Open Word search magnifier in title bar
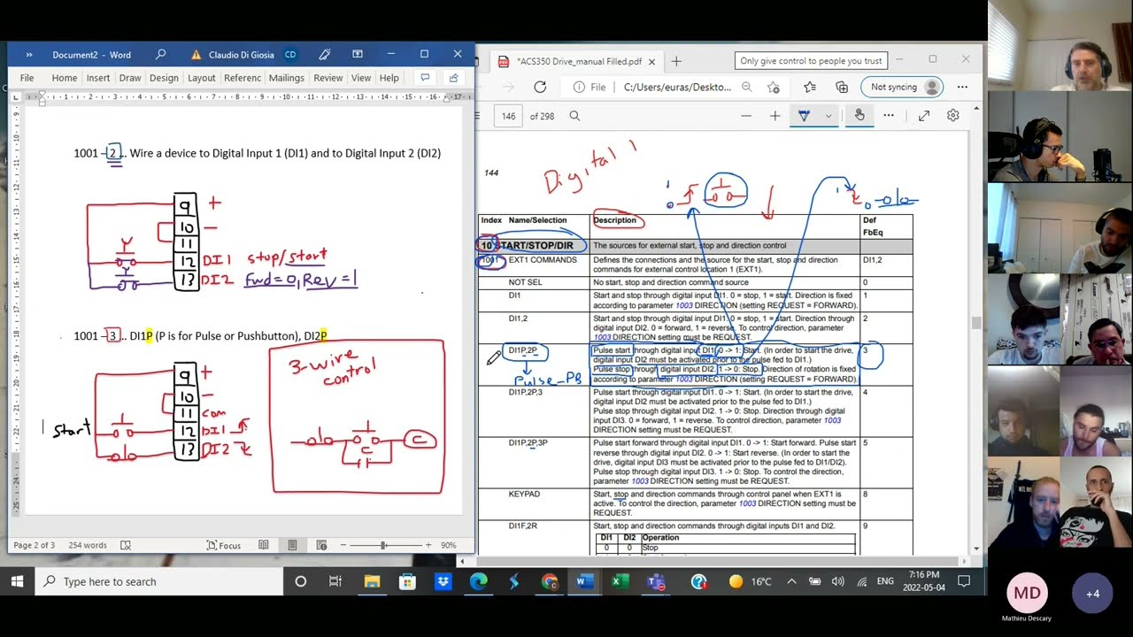The width and height of the screenshot is (1133, 637). pos(160,55)
